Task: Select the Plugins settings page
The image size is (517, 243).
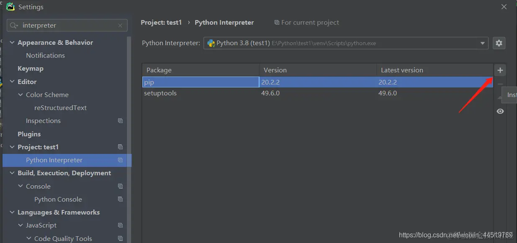Action: (x=29, y=134)
